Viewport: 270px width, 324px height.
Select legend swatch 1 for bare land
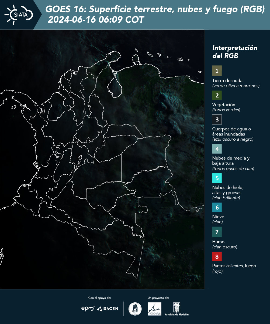coord(217,71)
